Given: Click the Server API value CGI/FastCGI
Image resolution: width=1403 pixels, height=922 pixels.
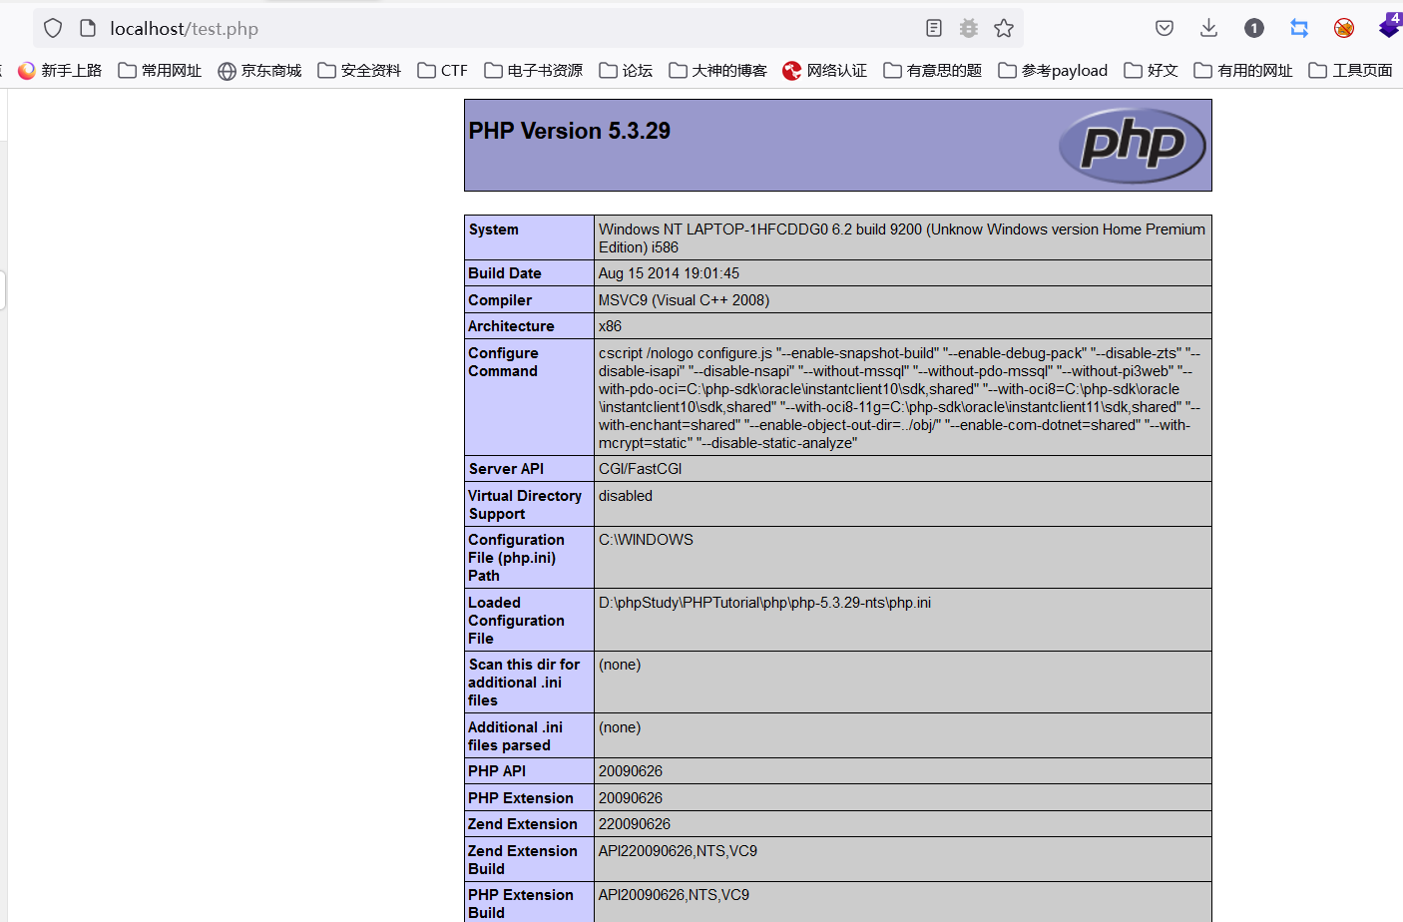Looking at the screenshot, I should point(640,469).
